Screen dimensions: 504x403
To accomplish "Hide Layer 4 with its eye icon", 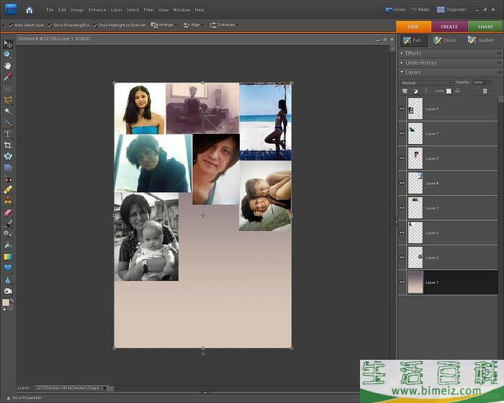I will (402, 183).
